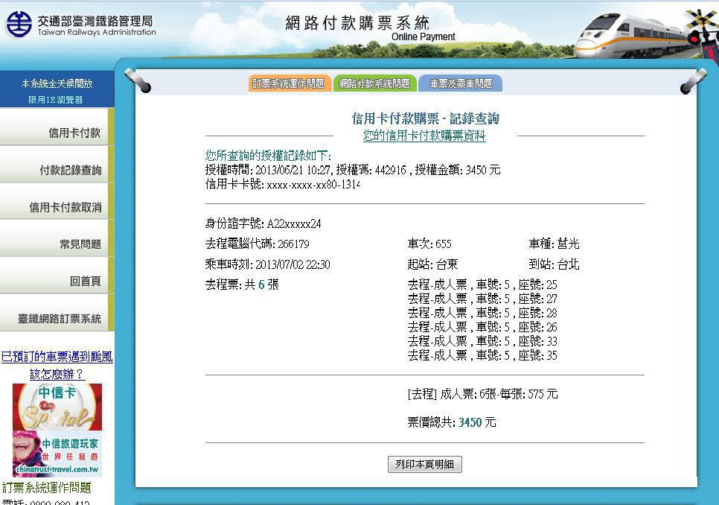719x505 pixels.
Task: Click the ticket row with seat 25
Action: pos(482,285)
